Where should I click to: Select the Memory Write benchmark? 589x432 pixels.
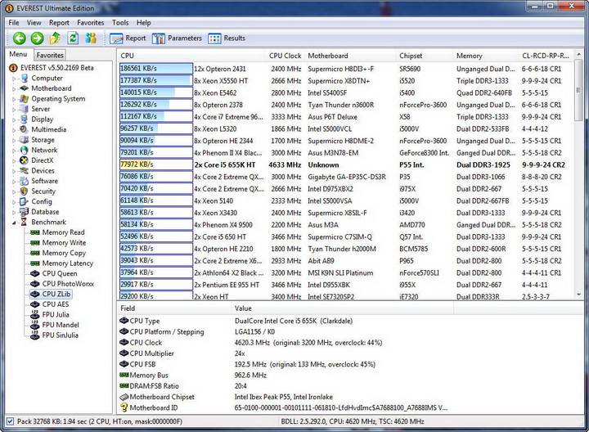coord(64,243)
